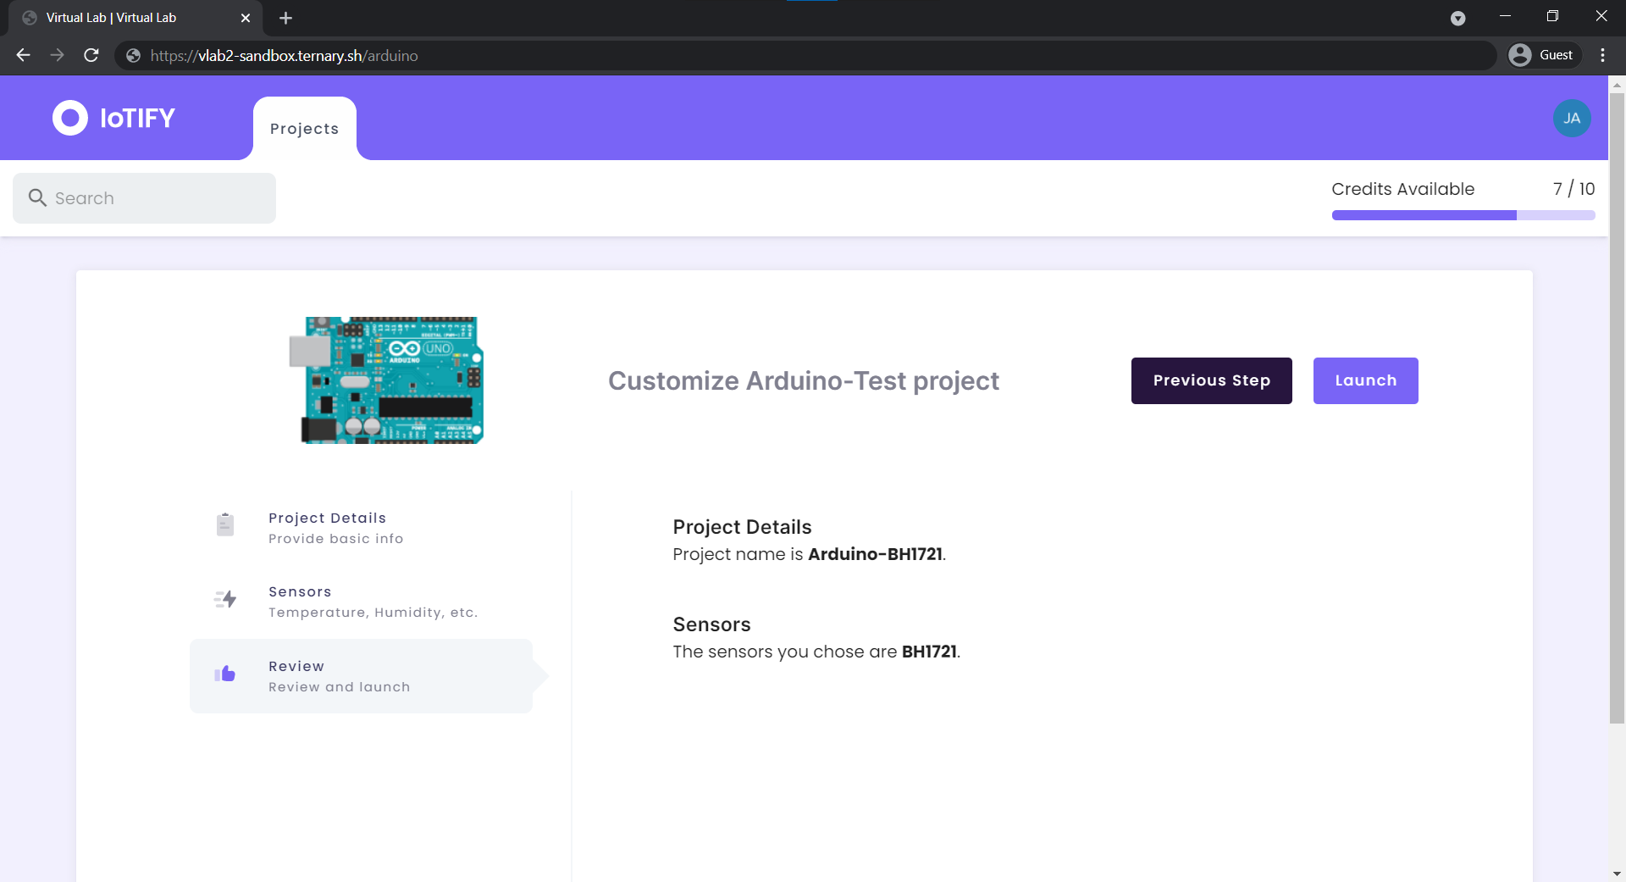The height and width of the screenshot is (882, 1626).
Task: Click the page vertical scrollbar
Action: point(1617,407)
